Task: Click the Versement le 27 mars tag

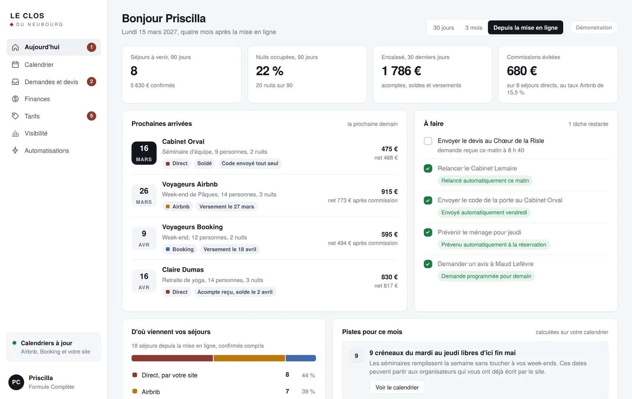Action: click(x=227, y=206)
